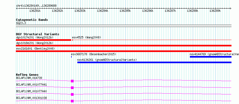Screen dimensions: 239x104
Task: Open the dgv1018e201 (Wong2012b) variant
Action: click(x=35, y=43)
